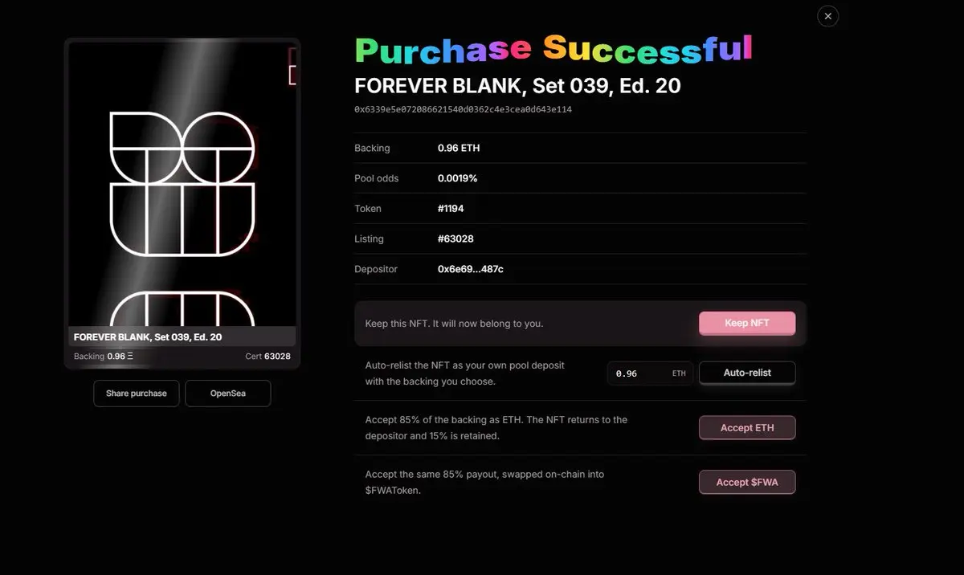This screenshot has width=964, height=575.
Task: Click the Pool odds 0.0019% value
Action: 457,178
